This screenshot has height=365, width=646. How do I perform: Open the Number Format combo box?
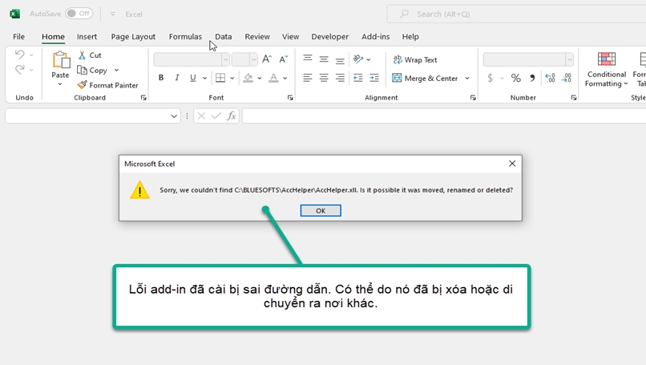[x=528, y=59]
